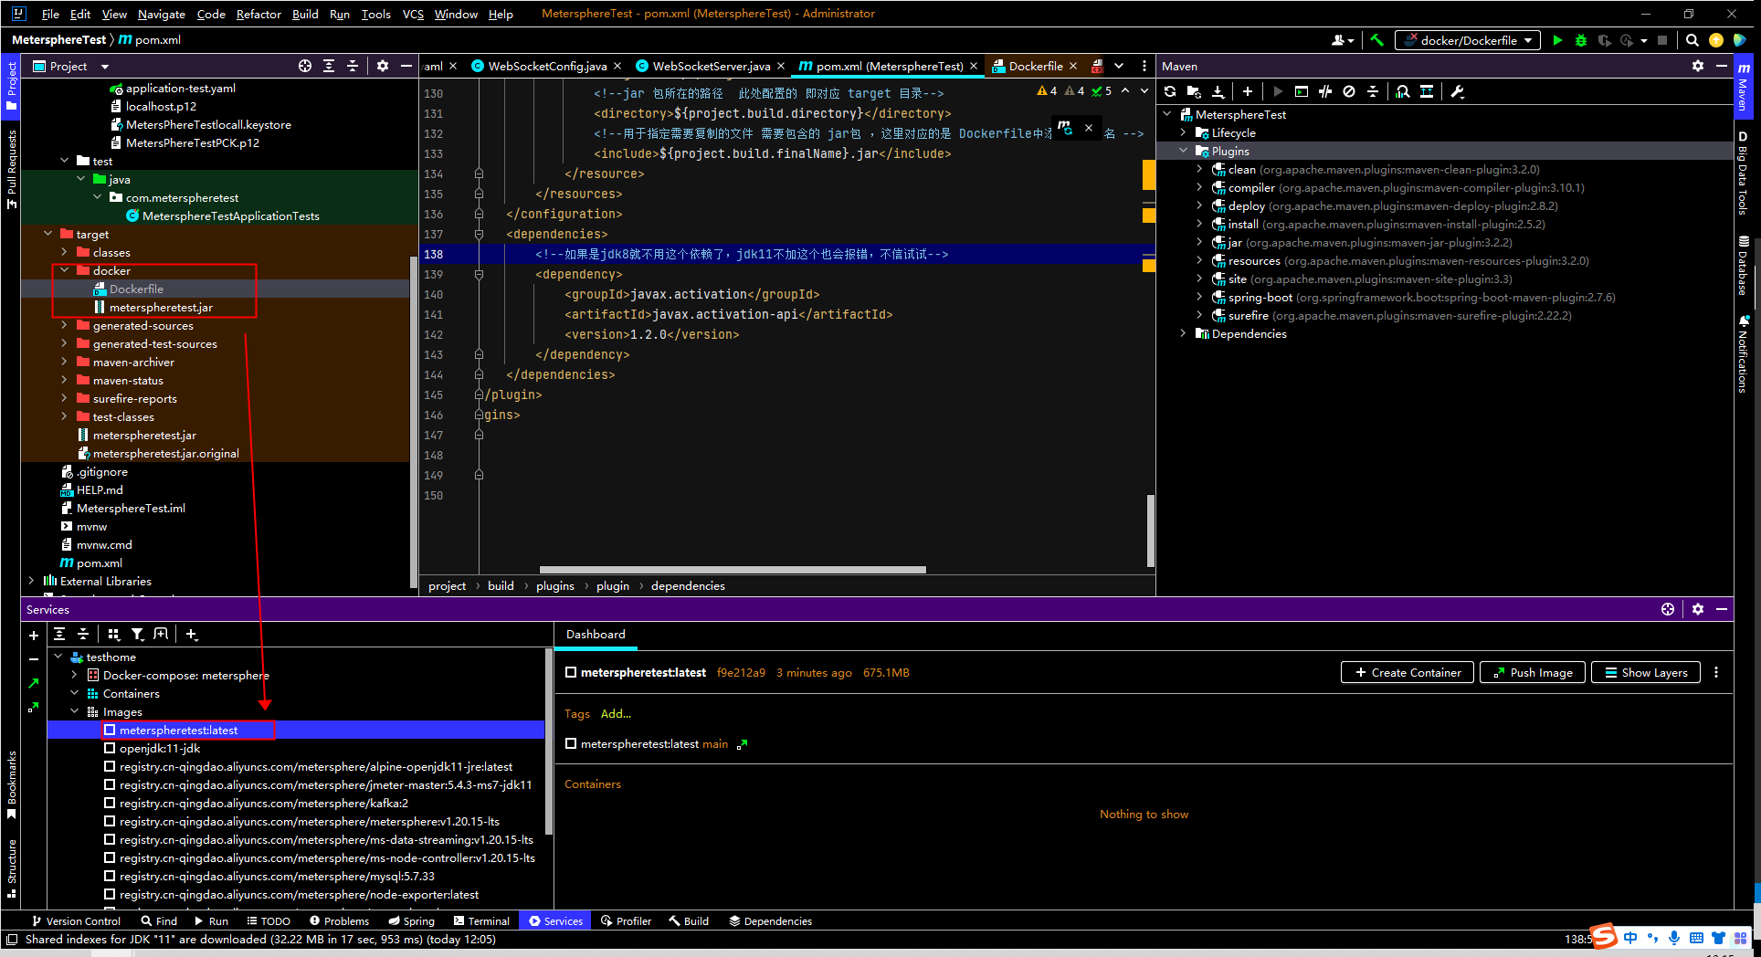Image resolution: width=1761 pixels, height=957 pixels.
Task: Open Services panel gear settings
Action: (x=1697, y=609)
